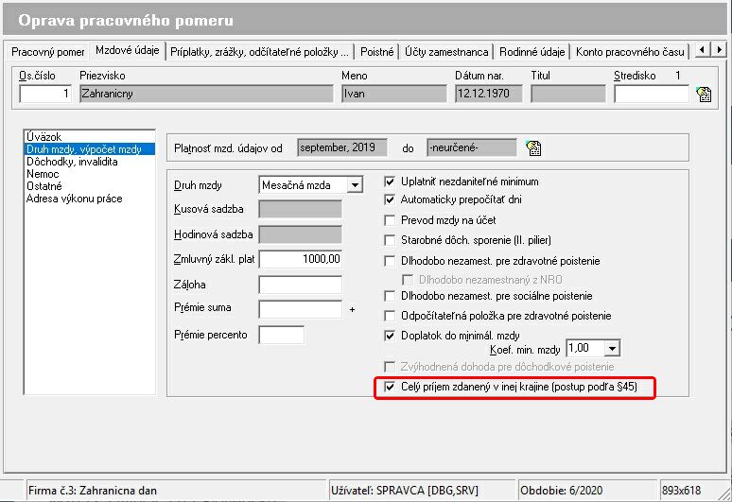This screenshot has height=502, width=732.
Task: Click the Zmluvný zákl. plat field
Action: pos(300,259)
